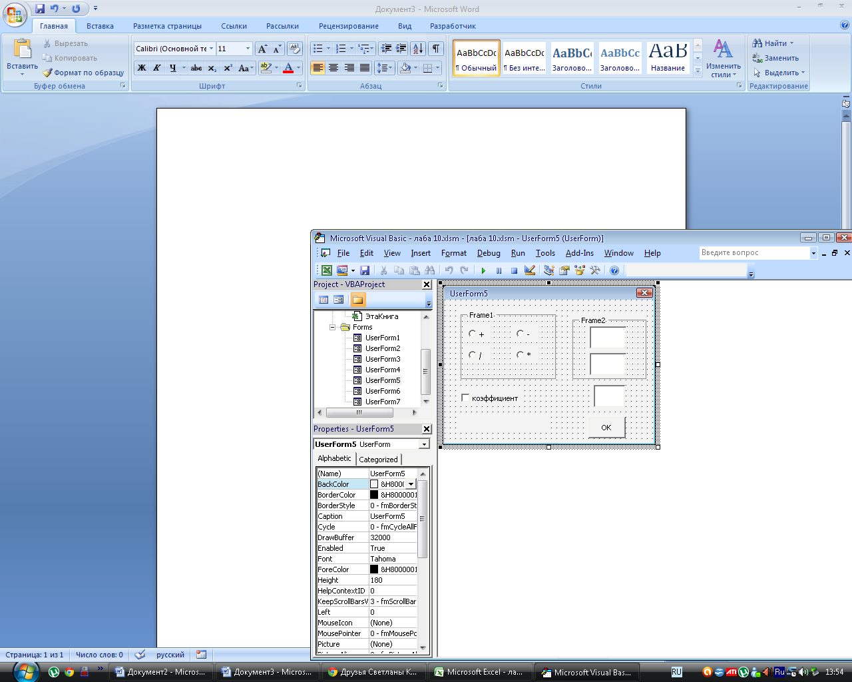Select UserForm3 in the project tree
The width and height of the screenshot is (852, 682).
(383, 359)
